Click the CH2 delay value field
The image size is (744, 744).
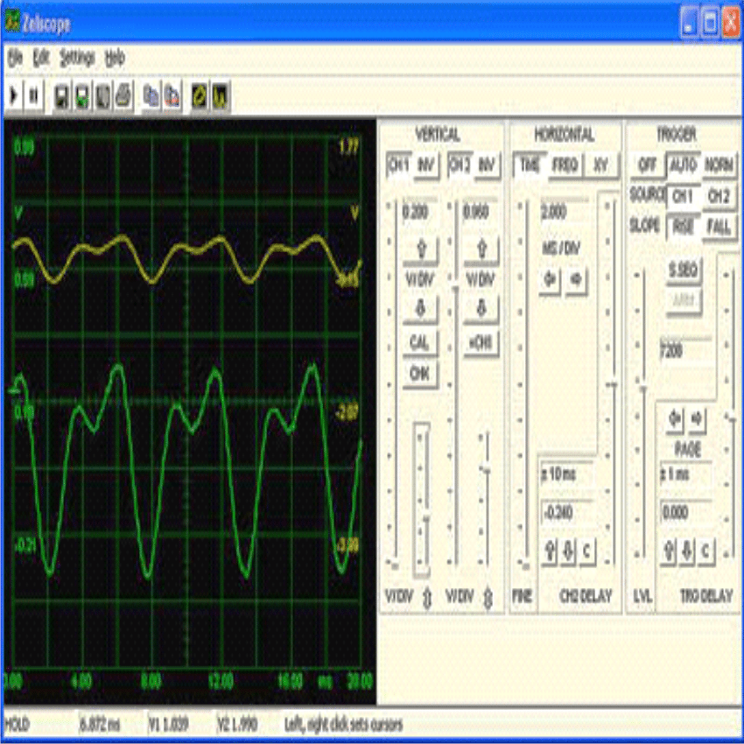(567, 513)
